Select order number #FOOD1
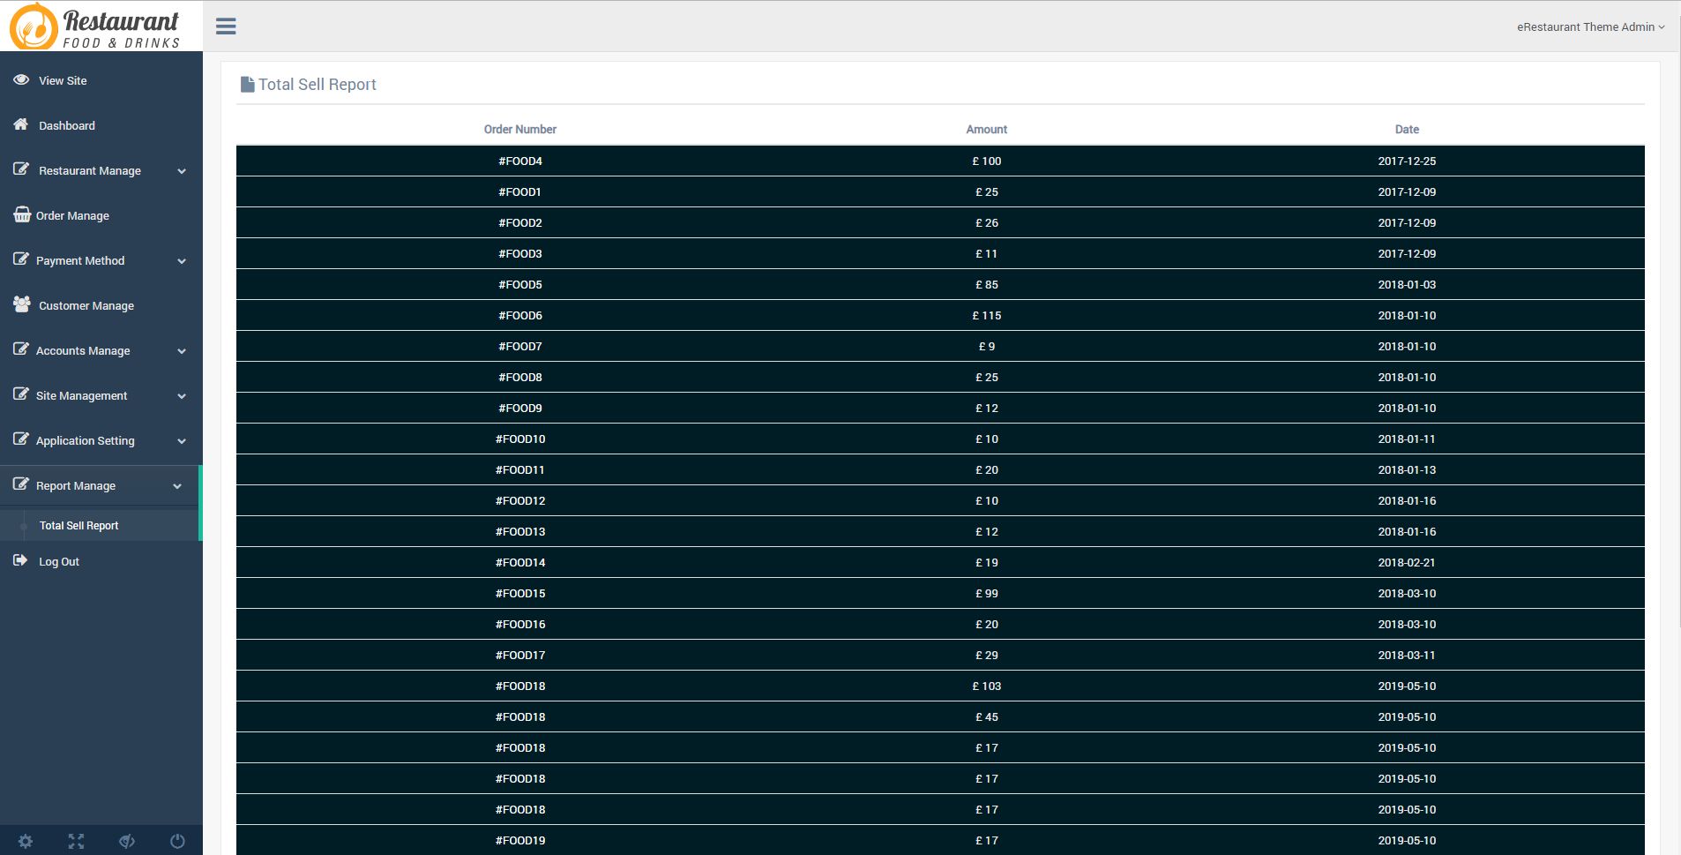The image size is (1681, 855). pos(520,191)
